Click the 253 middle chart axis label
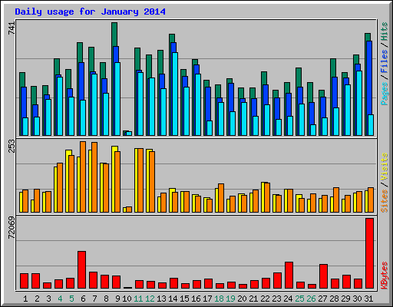This screenshot has height=307, width=393. point(12,146)
